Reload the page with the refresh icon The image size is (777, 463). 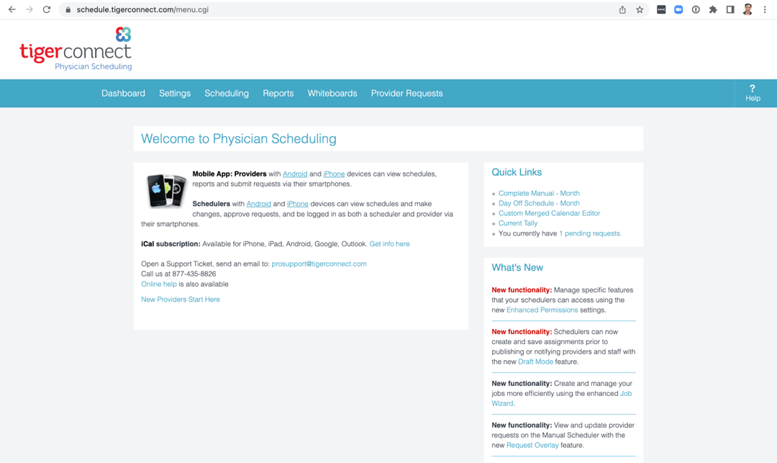[47, 9]
